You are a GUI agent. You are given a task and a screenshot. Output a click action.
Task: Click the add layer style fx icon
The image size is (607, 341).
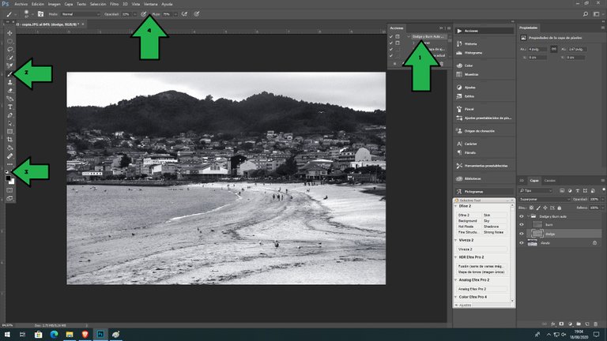coord(553,324)
